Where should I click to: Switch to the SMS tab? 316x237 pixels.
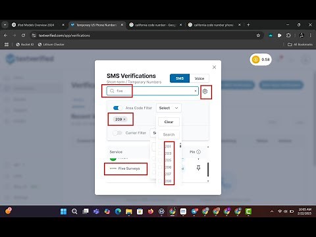(180, 78)
